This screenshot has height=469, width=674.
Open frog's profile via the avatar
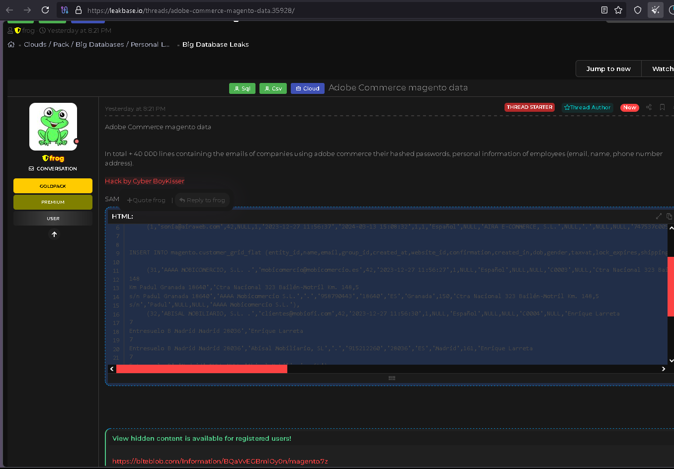(53, 126)
